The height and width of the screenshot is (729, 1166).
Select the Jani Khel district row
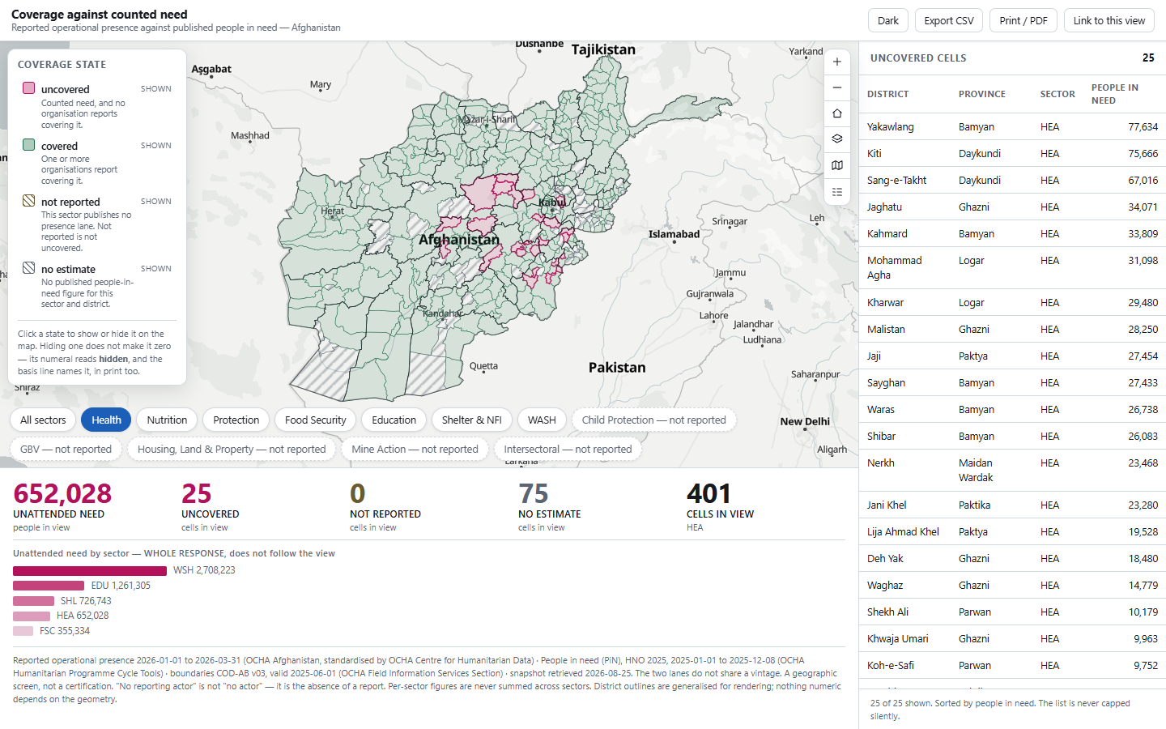pos(1012,505)
